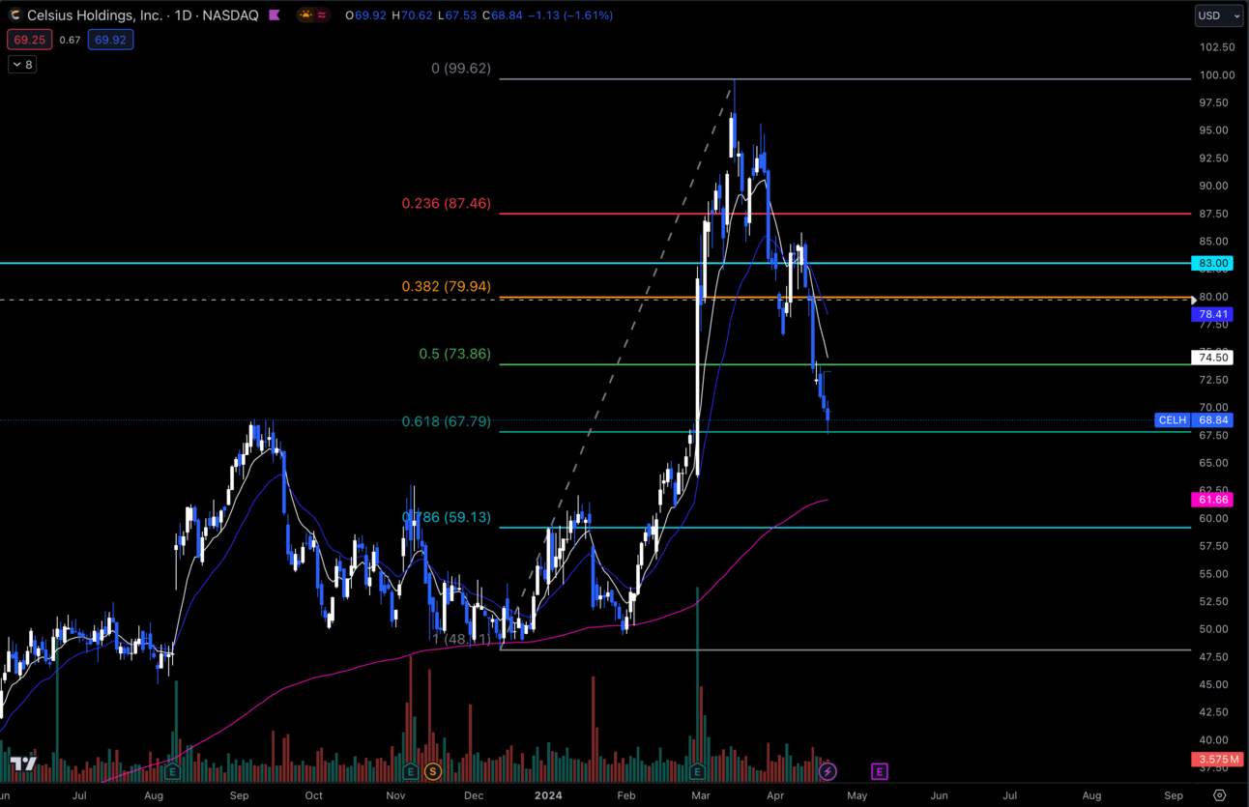The width and height of the screenshot is (1249, 807).
Task: Click the purple lightning bolt event marker
Action: tap(828, 771)
